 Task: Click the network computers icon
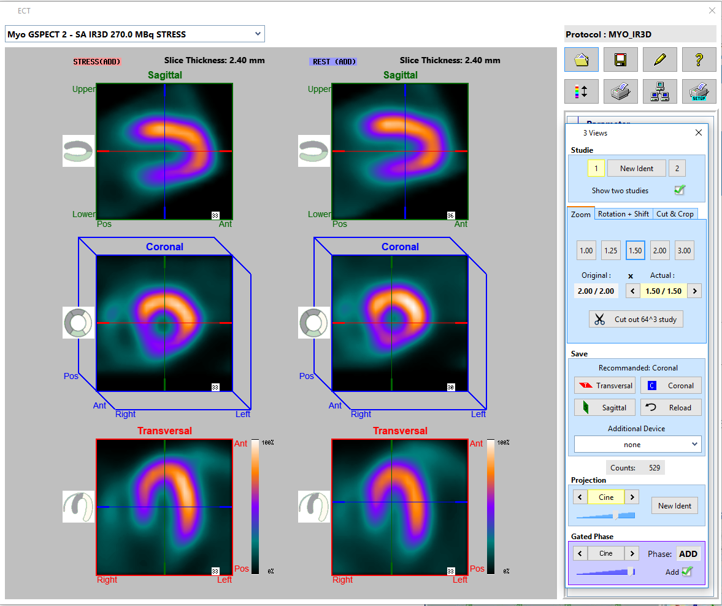659,91
